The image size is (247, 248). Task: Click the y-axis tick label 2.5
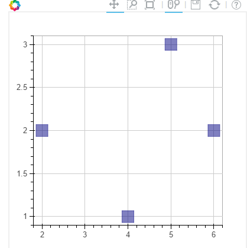click(22, 87)
